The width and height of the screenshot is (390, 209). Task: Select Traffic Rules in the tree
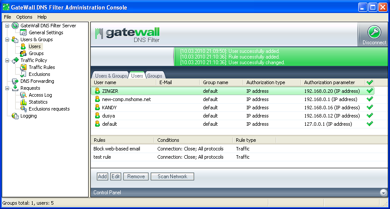click(42, 67)
